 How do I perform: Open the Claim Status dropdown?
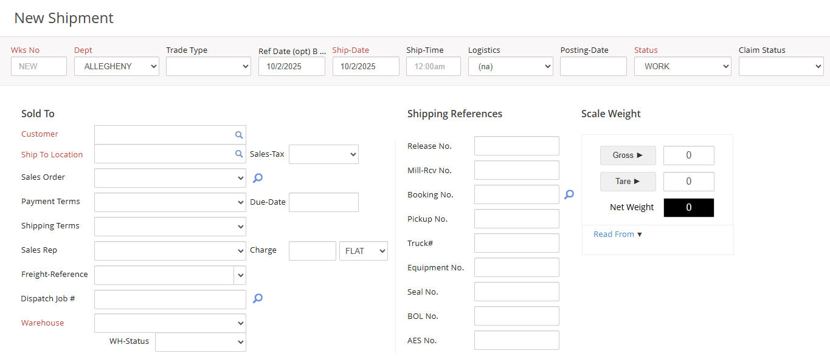[781, 66]
